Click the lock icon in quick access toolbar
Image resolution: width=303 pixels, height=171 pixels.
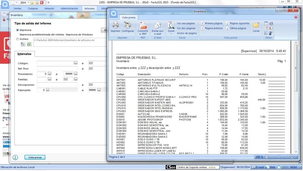point(37,2)
